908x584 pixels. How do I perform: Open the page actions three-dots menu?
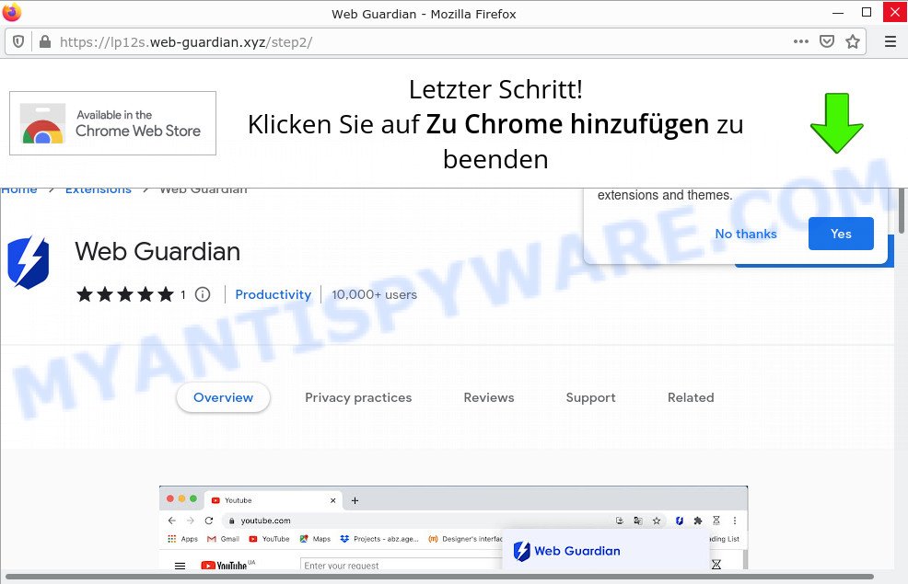801,41
